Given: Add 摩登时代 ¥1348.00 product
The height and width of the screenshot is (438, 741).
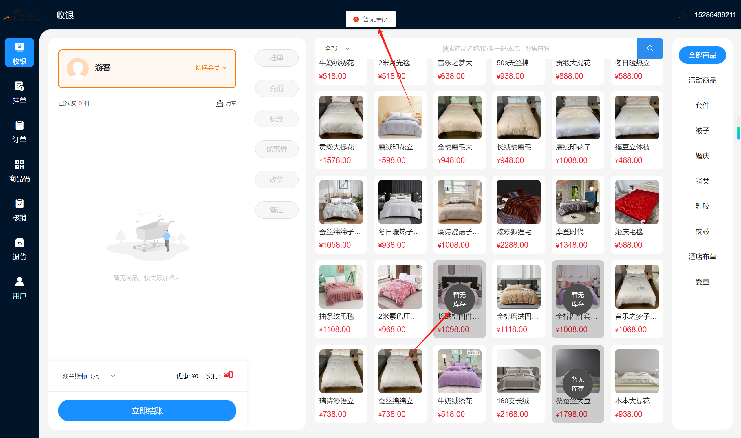Looking at the screenshot, I should (x=578, y=215).
